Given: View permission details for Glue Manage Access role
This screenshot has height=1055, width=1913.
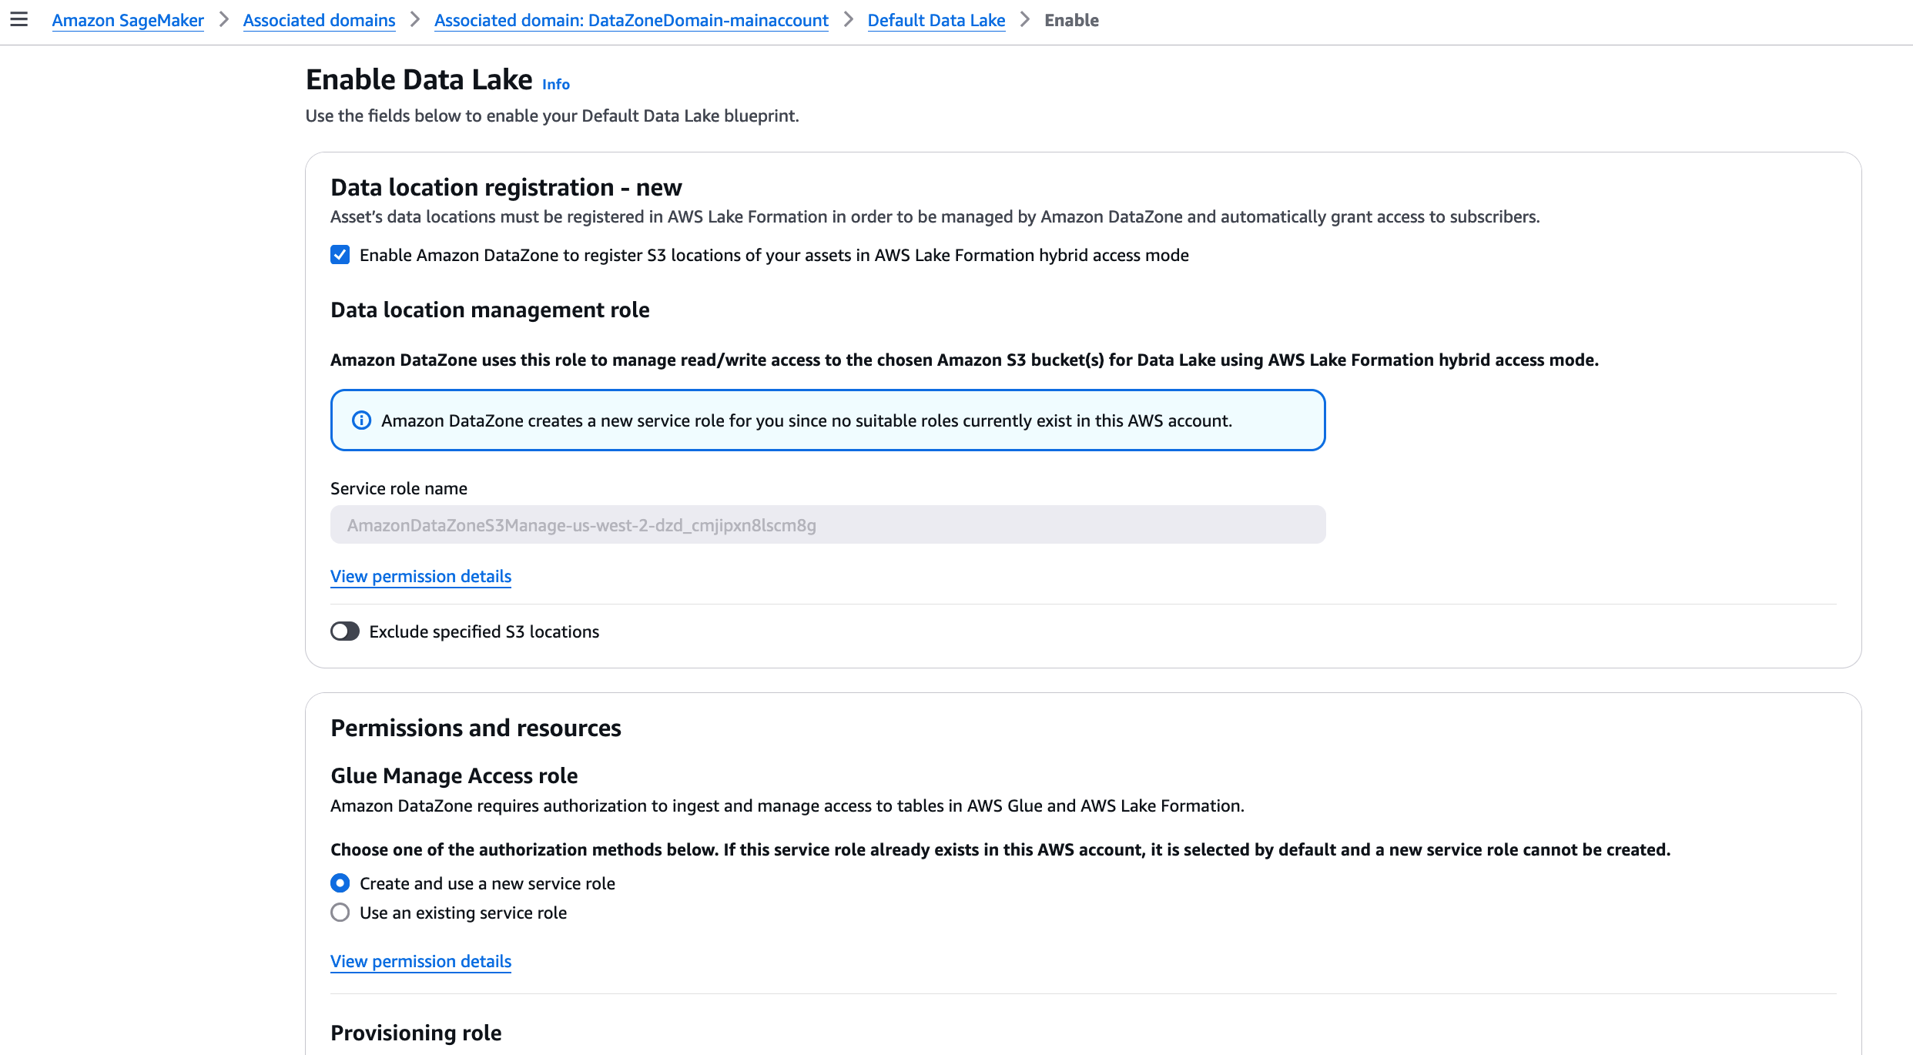Looking at the screenshot, I should [420, 961].
